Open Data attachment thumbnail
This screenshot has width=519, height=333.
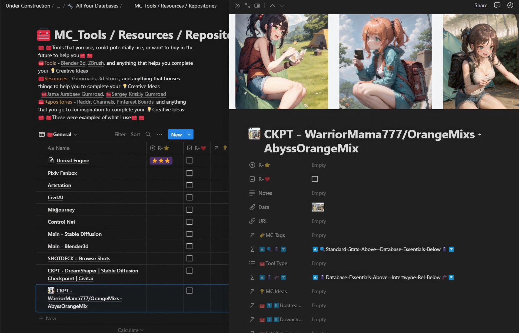tap(318, 207)
